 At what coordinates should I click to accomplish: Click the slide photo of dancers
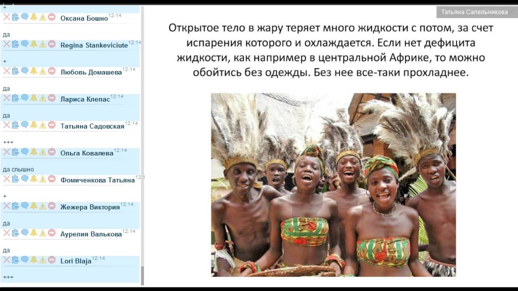coord(333,185)
